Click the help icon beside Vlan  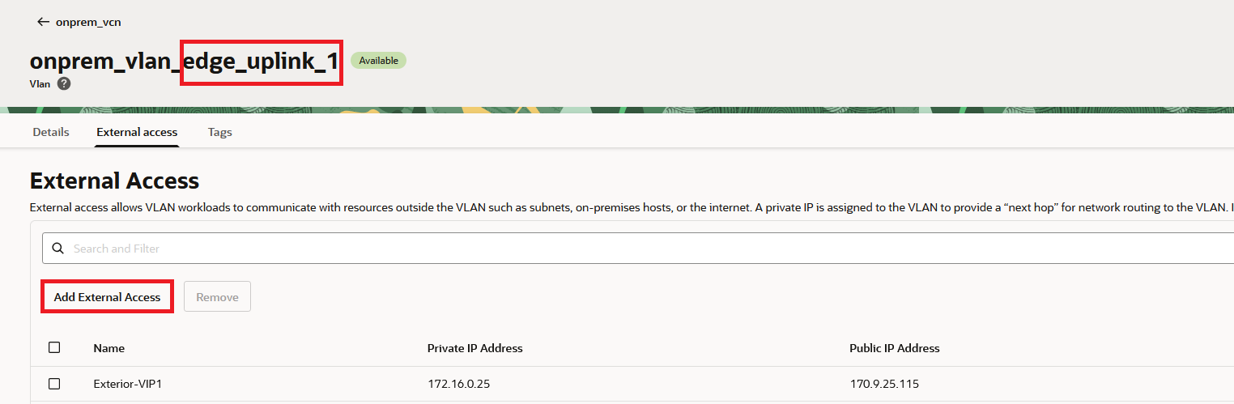tap(64, 83)
